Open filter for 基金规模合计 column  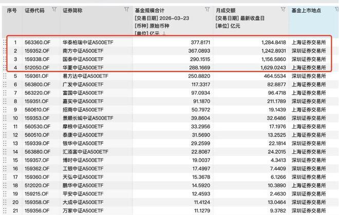(206, 10)
